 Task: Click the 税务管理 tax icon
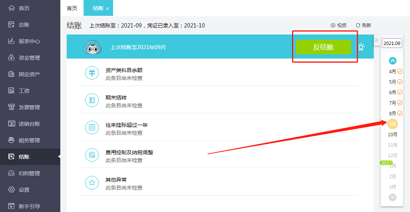[x=11, y=140]
